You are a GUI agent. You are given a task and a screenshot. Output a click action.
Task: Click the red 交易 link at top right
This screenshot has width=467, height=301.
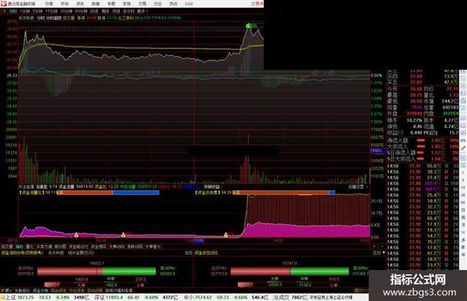(x=257, y=4)
